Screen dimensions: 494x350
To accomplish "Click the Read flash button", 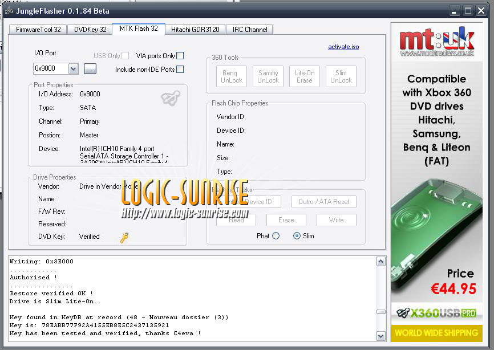I will point(236,220).
